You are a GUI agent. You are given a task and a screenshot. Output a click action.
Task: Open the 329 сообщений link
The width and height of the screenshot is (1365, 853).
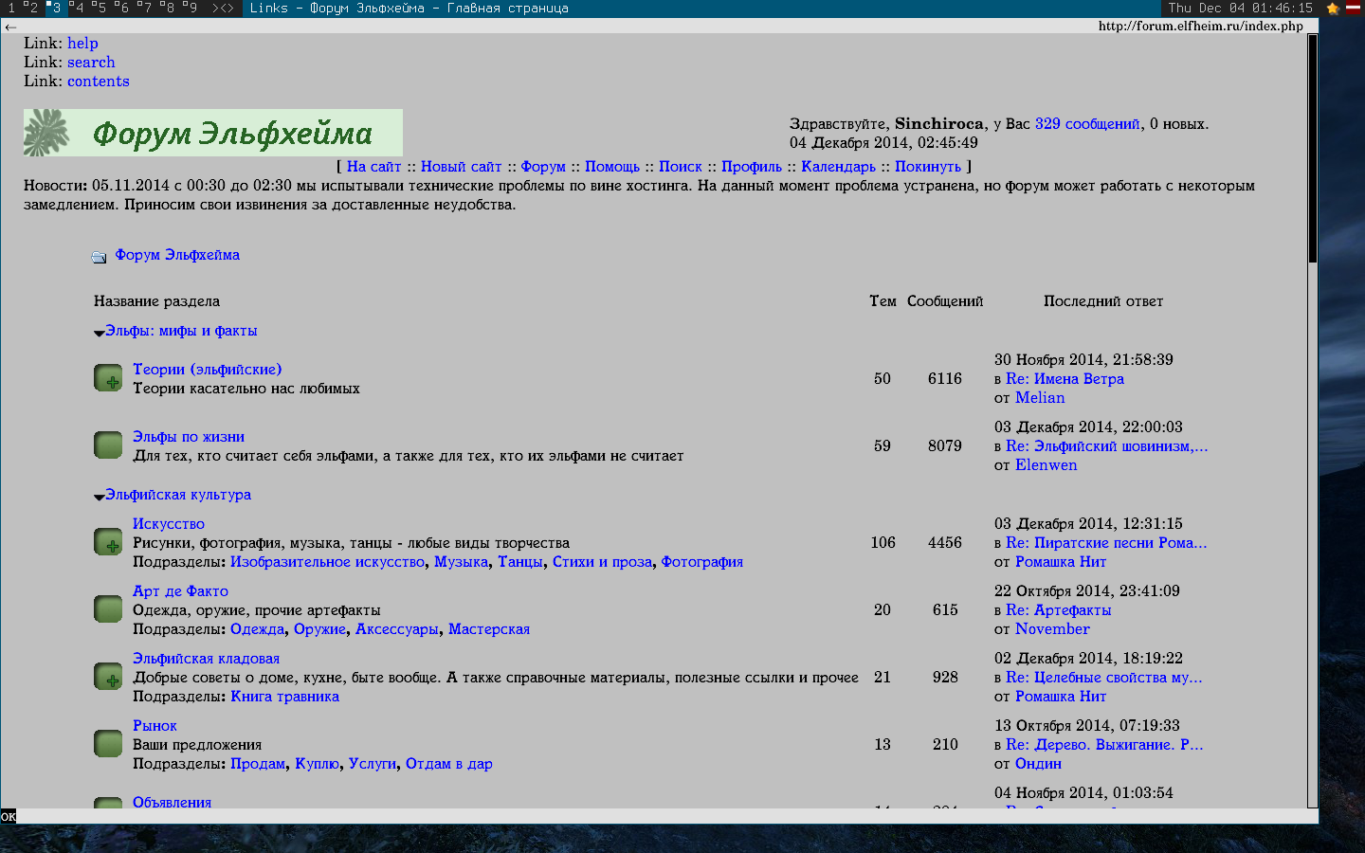[x=1087, y=124]
